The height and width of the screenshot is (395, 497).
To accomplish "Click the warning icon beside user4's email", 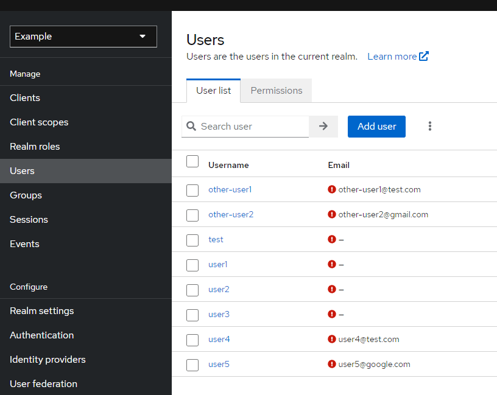I will coord(331,339).
